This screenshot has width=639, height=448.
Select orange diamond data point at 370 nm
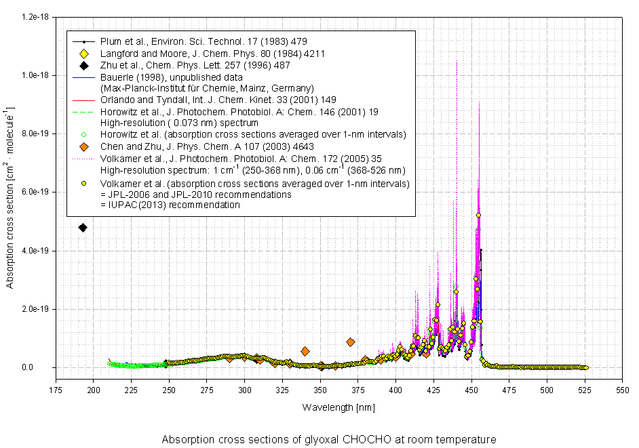[351, 342]
